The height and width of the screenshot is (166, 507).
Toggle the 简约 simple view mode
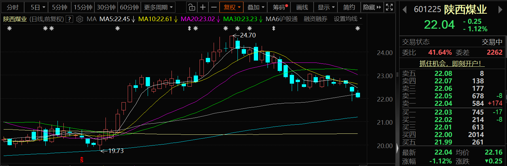click(x=349, y=7)
